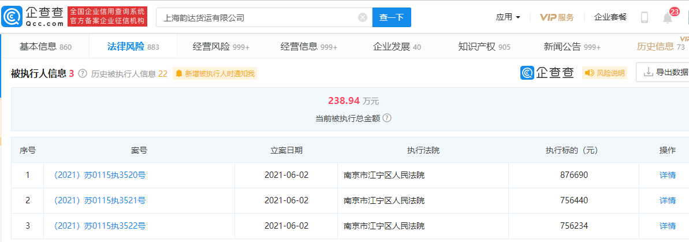Switch to 历史信息 tab
The width and height of the screenshot is (689, 242).
[x=661, y=47]
